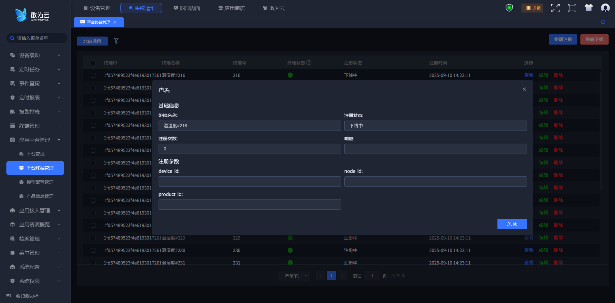615x303 pixels.
Task: Check the row checkbox for 温湿度#216
Action: click(93, 75)
